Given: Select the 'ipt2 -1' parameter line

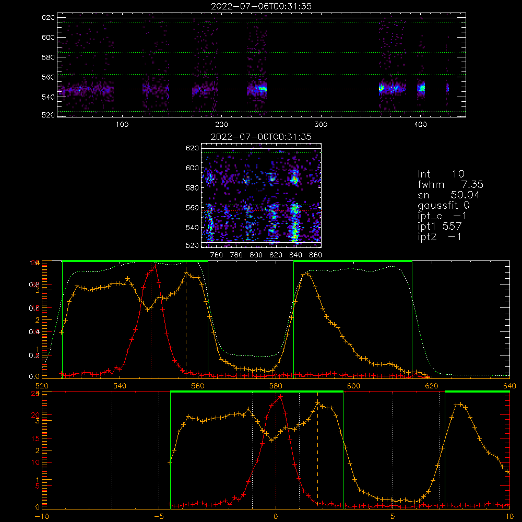Looking at the screenshot, I should pyautogui.click(x=440, y=236).
